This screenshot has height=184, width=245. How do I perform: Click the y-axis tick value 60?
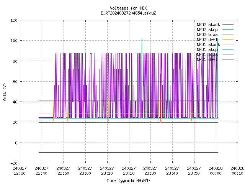pos(15,82)
